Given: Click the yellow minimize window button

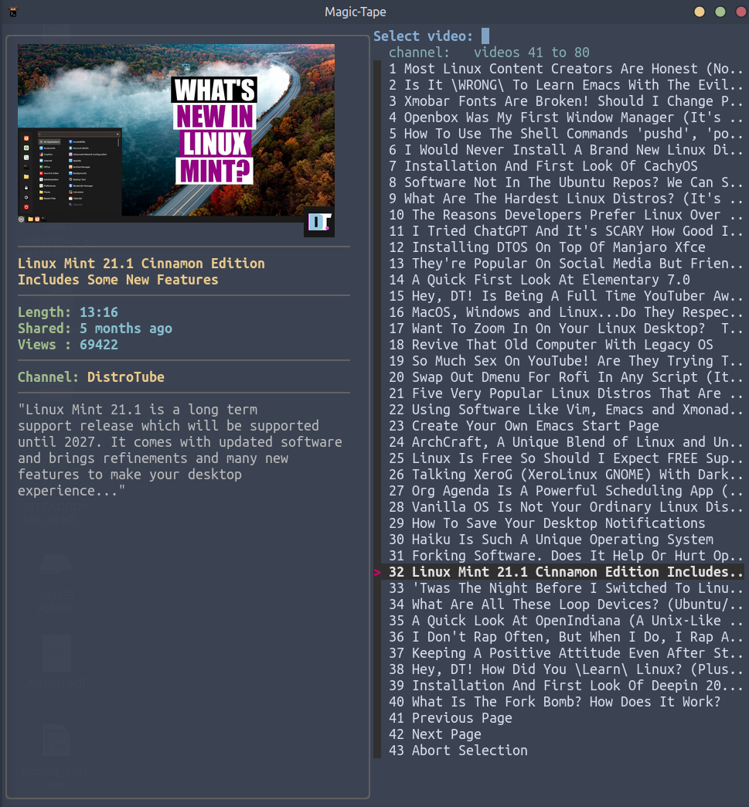Looking at the screenshot, I should point(700,12).
